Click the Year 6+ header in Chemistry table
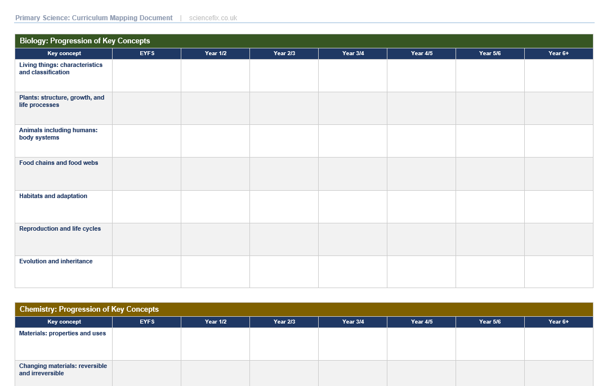This screenshot has height=386, width=607. (x=558, y=322)
